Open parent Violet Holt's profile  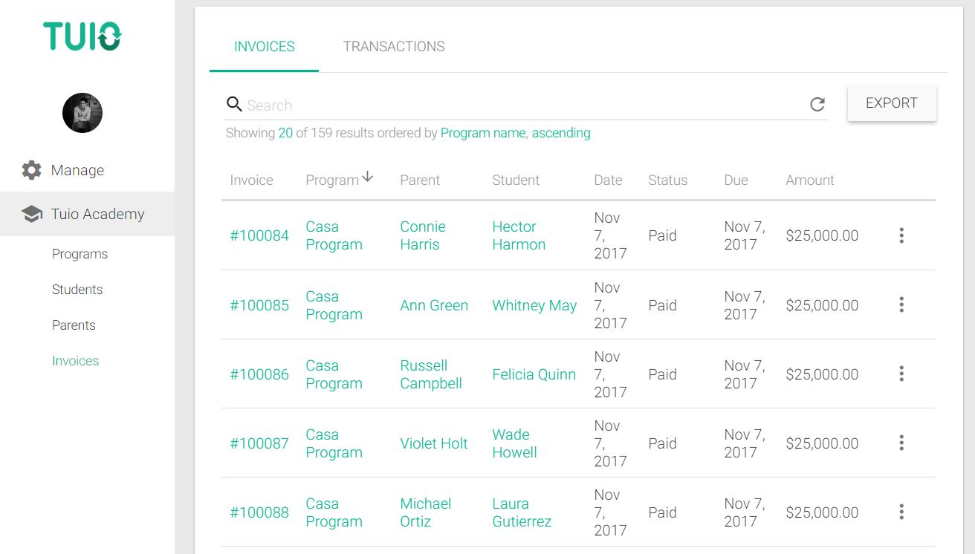click(434, 443)
